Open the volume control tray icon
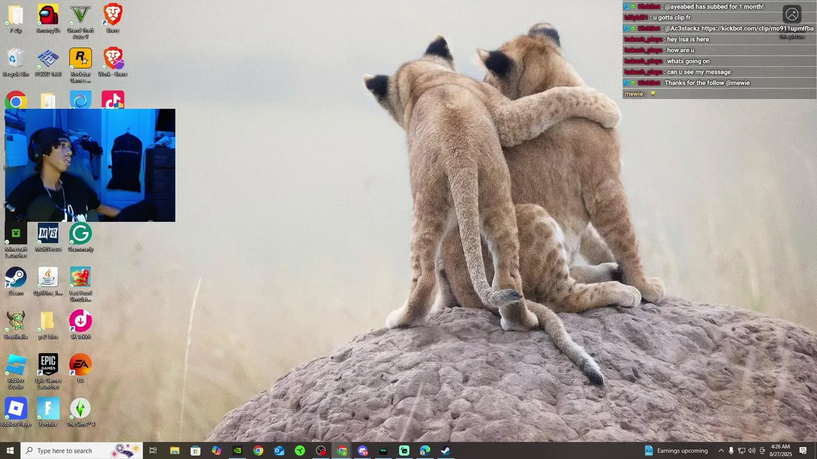This screenshot has width=817, height=459. (x=751, y=451)
